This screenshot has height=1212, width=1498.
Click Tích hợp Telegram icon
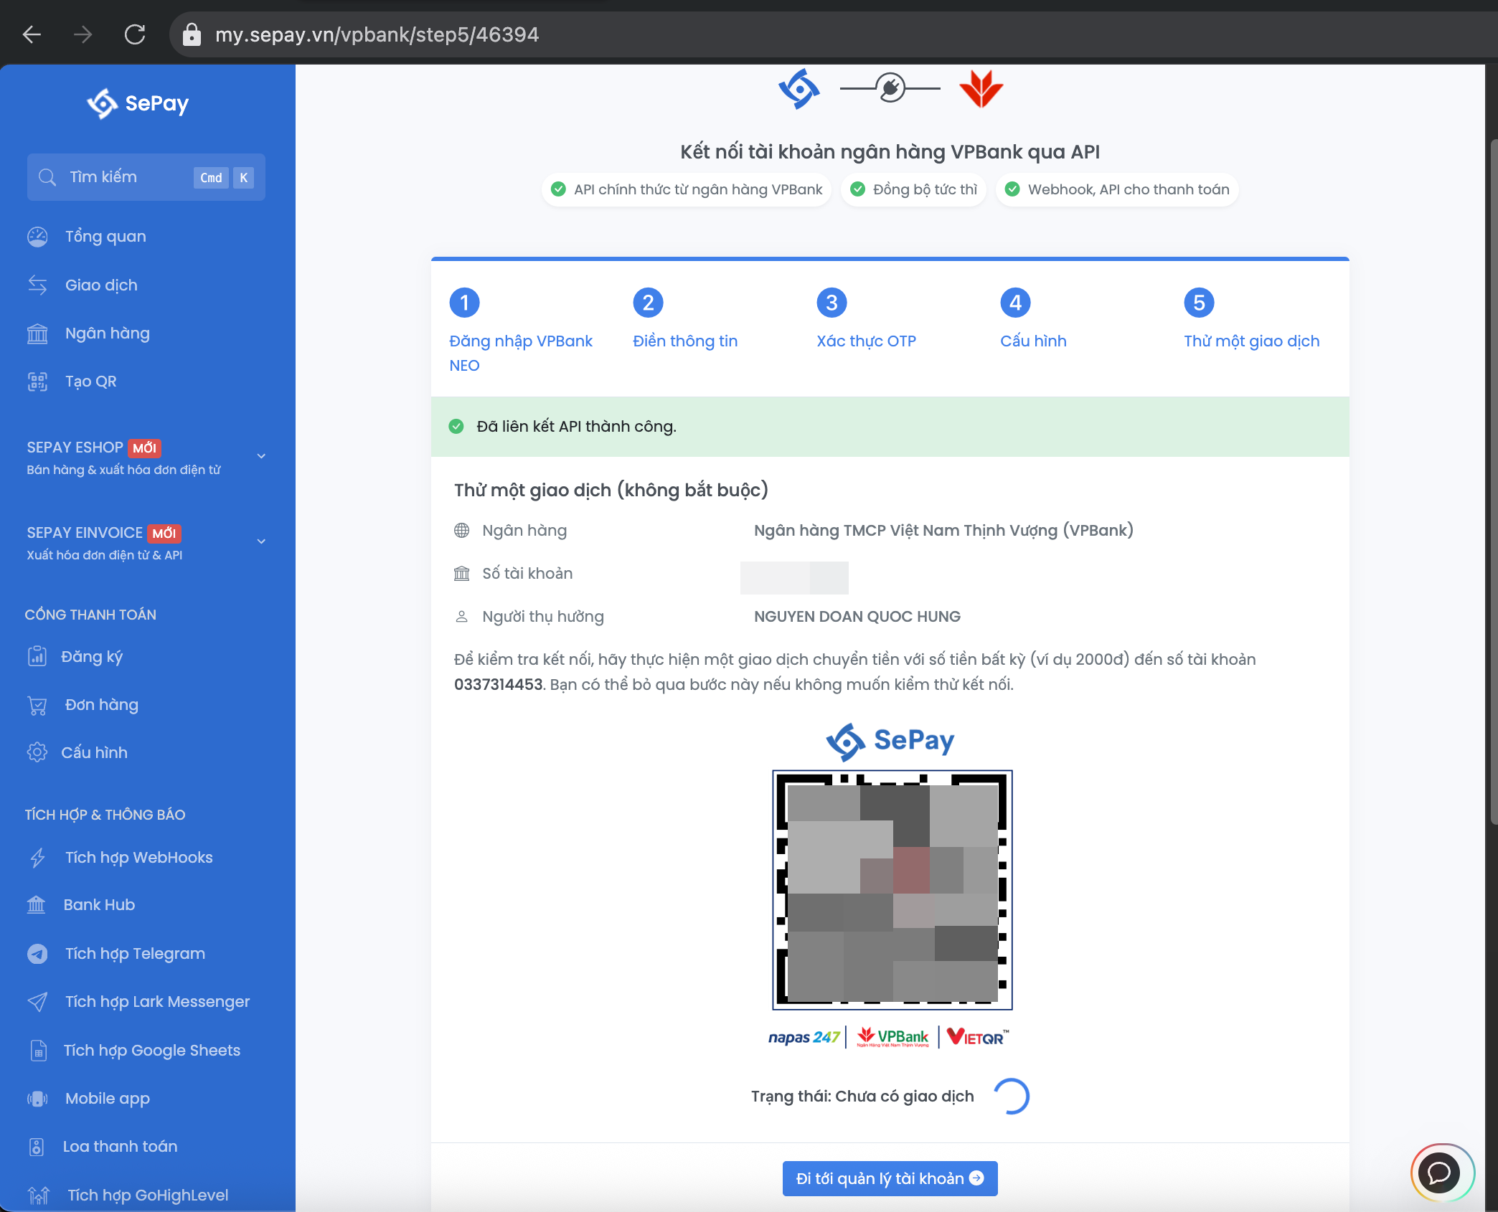pos(37,954)
